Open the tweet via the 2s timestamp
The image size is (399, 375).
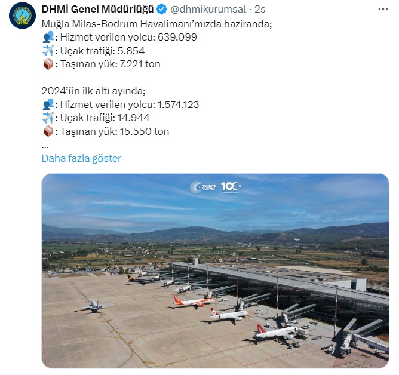coord(260,10)
